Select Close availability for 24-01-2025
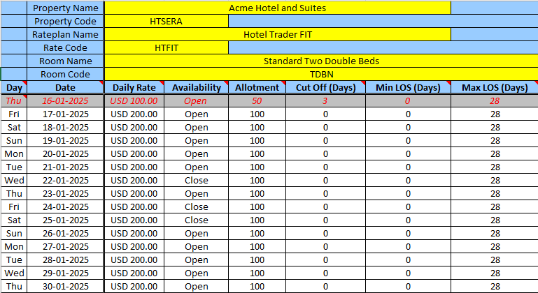538x293 pixels. point(197,206)
